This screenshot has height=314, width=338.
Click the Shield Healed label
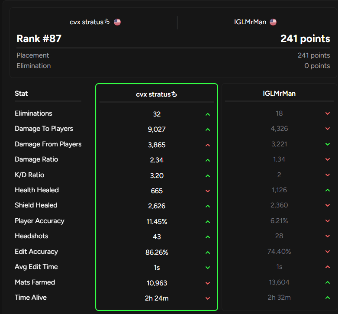[36, 205]
